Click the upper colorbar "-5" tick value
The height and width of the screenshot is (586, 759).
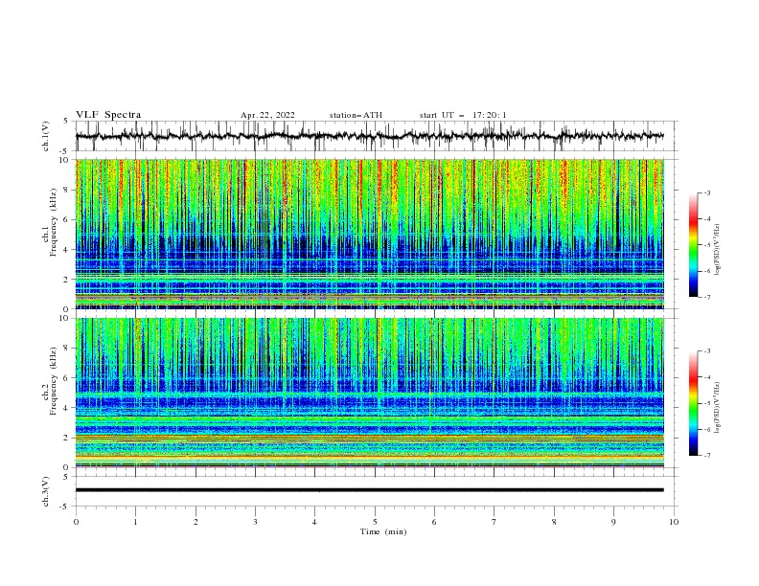707,245
